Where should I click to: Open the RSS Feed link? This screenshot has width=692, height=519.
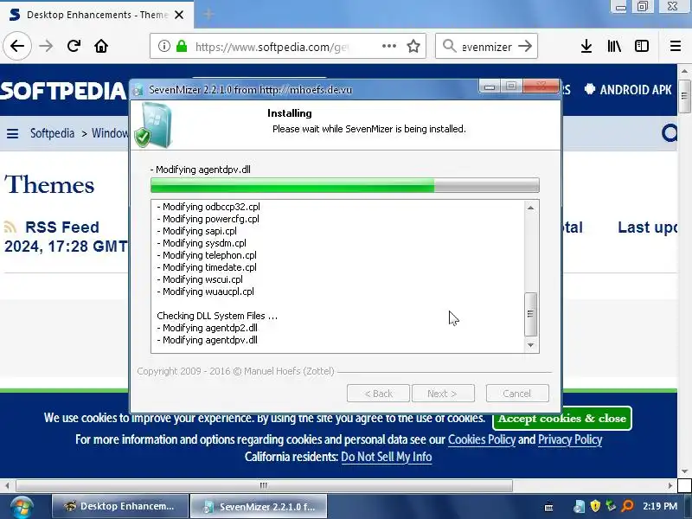[61, 227]
